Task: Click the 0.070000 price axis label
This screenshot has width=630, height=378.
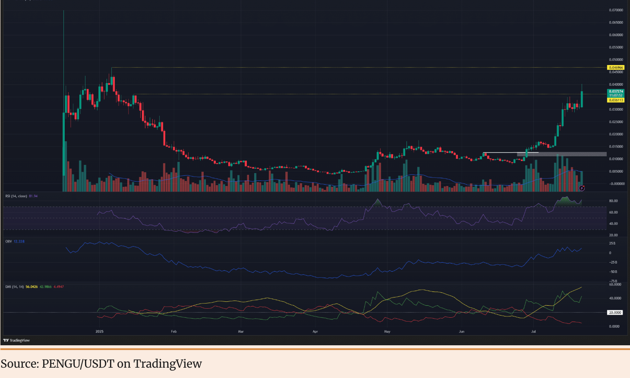Action: click(616, 10)
